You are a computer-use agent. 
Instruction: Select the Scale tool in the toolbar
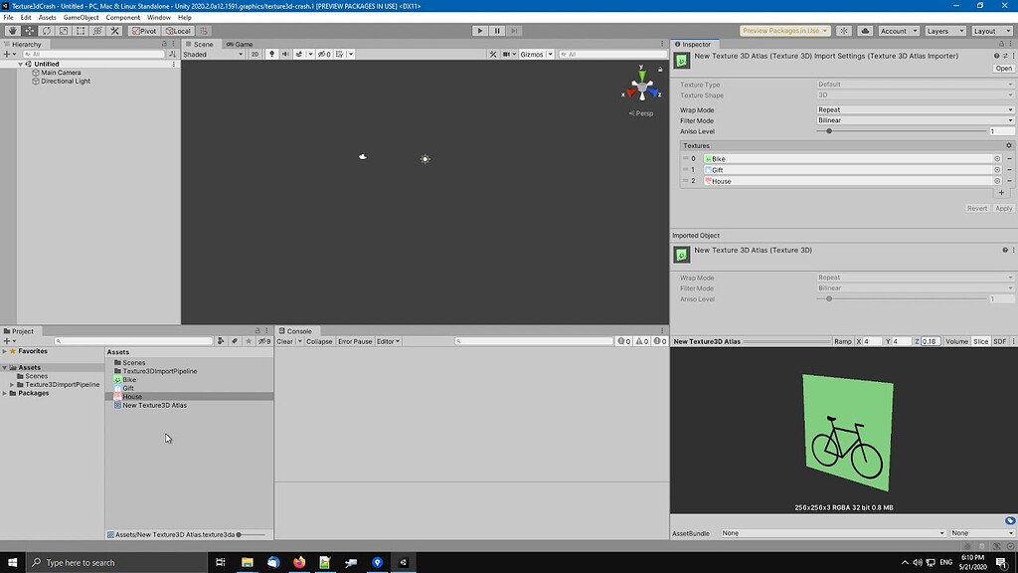pyautogui.click(x=64, y=30)
